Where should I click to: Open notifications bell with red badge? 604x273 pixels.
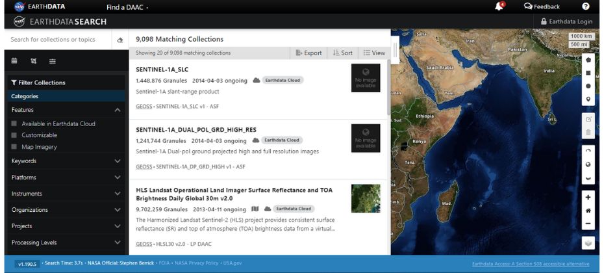tap(499, 6)
